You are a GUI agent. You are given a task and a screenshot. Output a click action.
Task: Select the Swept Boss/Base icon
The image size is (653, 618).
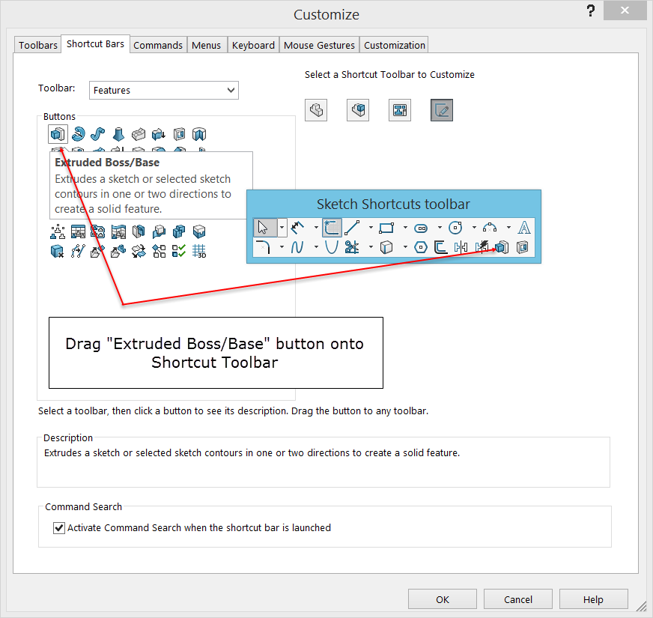(x=98, y=134)
